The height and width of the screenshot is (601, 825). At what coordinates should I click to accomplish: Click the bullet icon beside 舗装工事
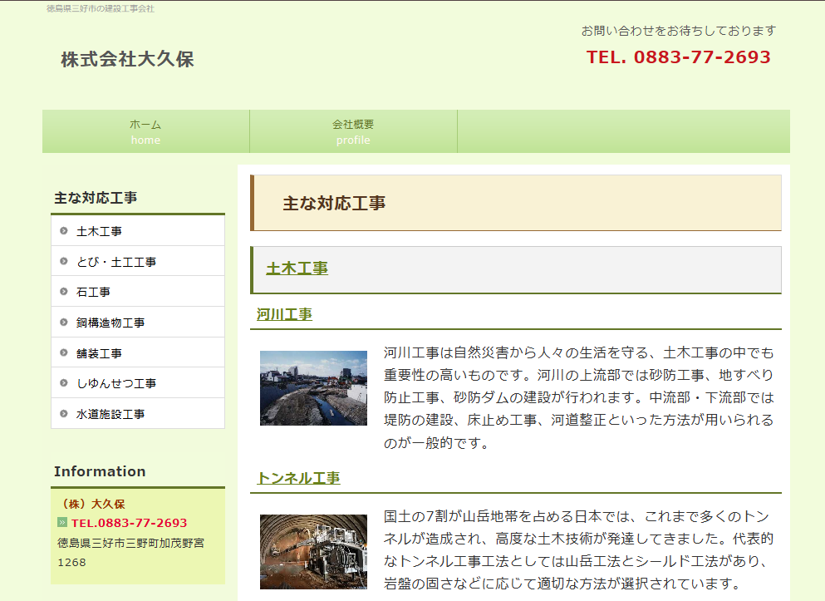(x=64, y=352)
